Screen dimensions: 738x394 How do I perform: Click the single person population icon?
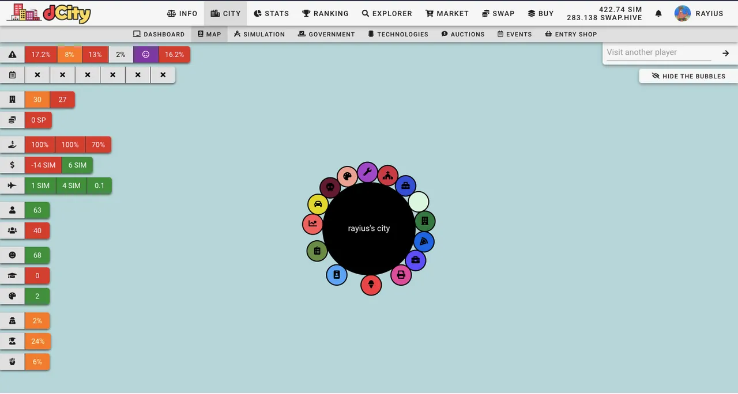[x=12, y=210]
